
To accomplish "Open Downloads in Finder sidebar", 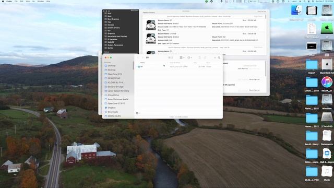I will [113, 112].
